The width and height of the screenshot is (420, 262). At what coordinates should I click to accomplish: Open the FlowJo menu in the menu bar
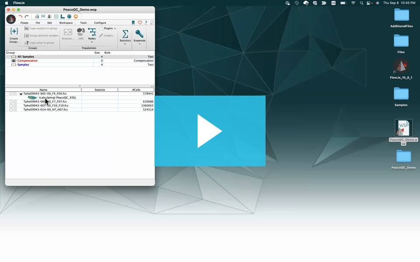(x=19, y=3)
